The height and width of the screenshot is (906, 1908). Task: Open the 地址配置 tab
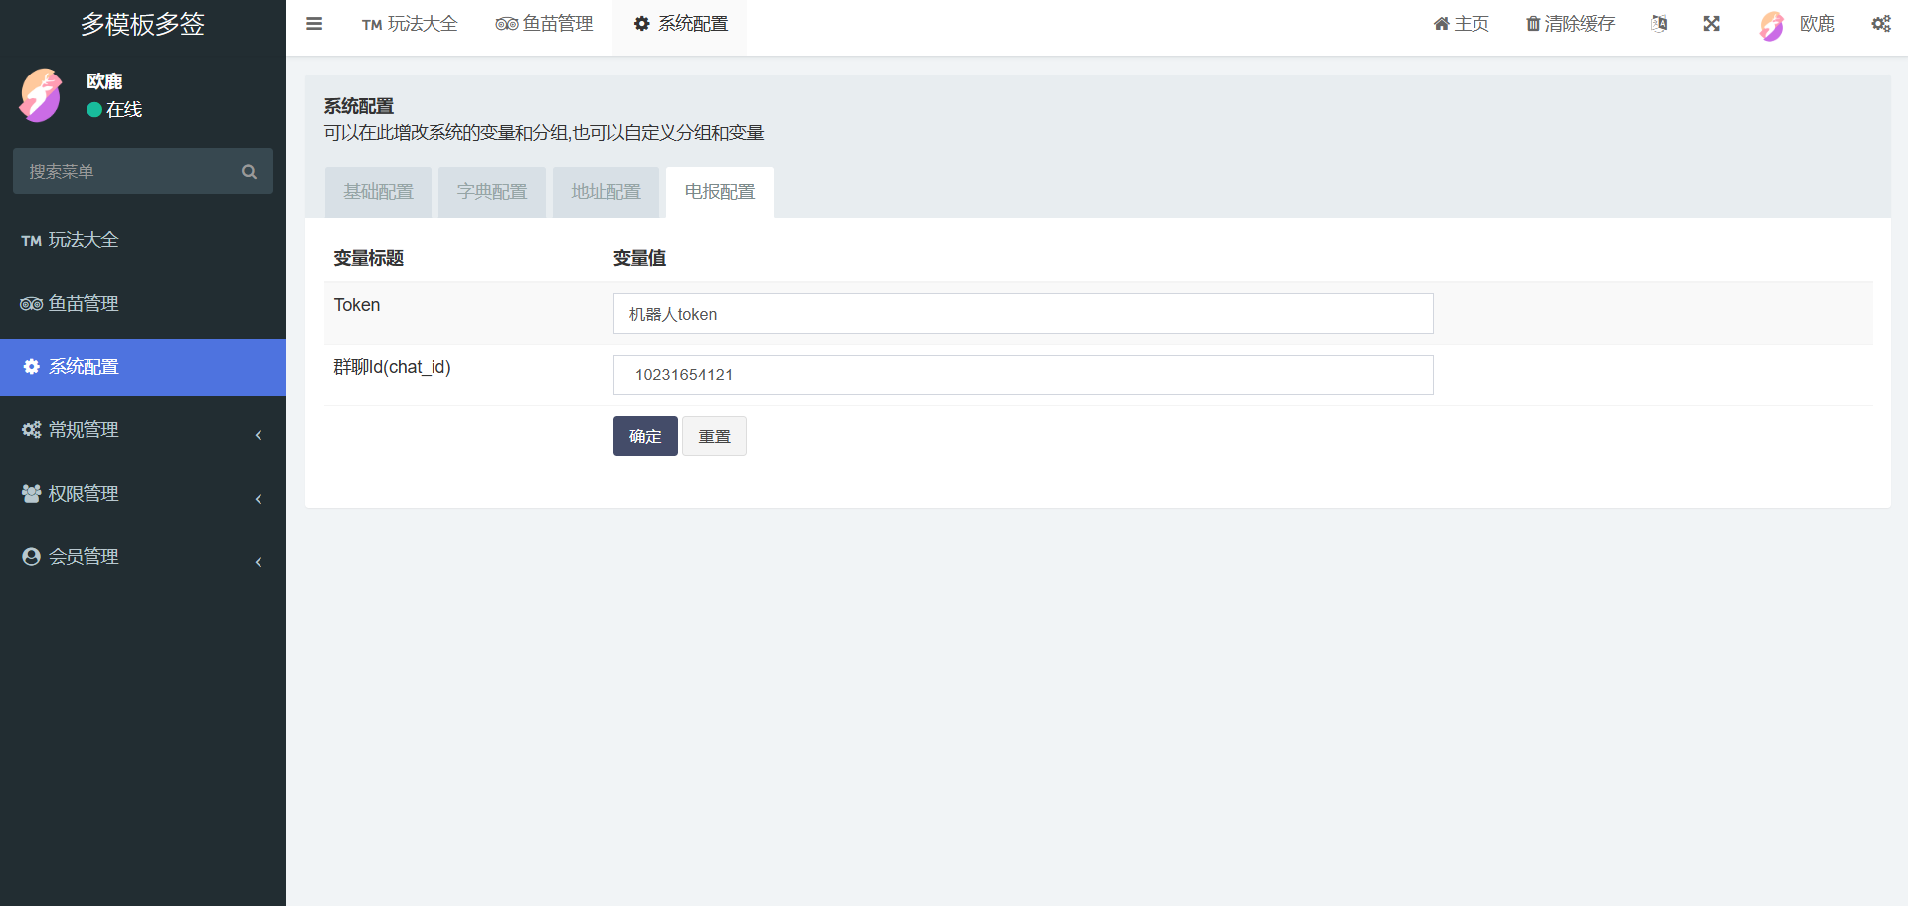click(x=606, y=192)
